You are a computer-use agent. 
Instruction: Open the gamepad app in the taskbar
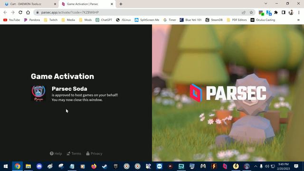[203, 166]
